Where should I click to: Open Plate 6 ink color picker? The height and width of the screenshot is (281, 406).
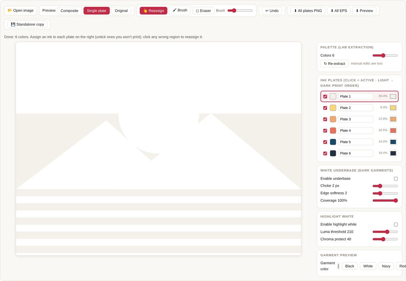393,153
